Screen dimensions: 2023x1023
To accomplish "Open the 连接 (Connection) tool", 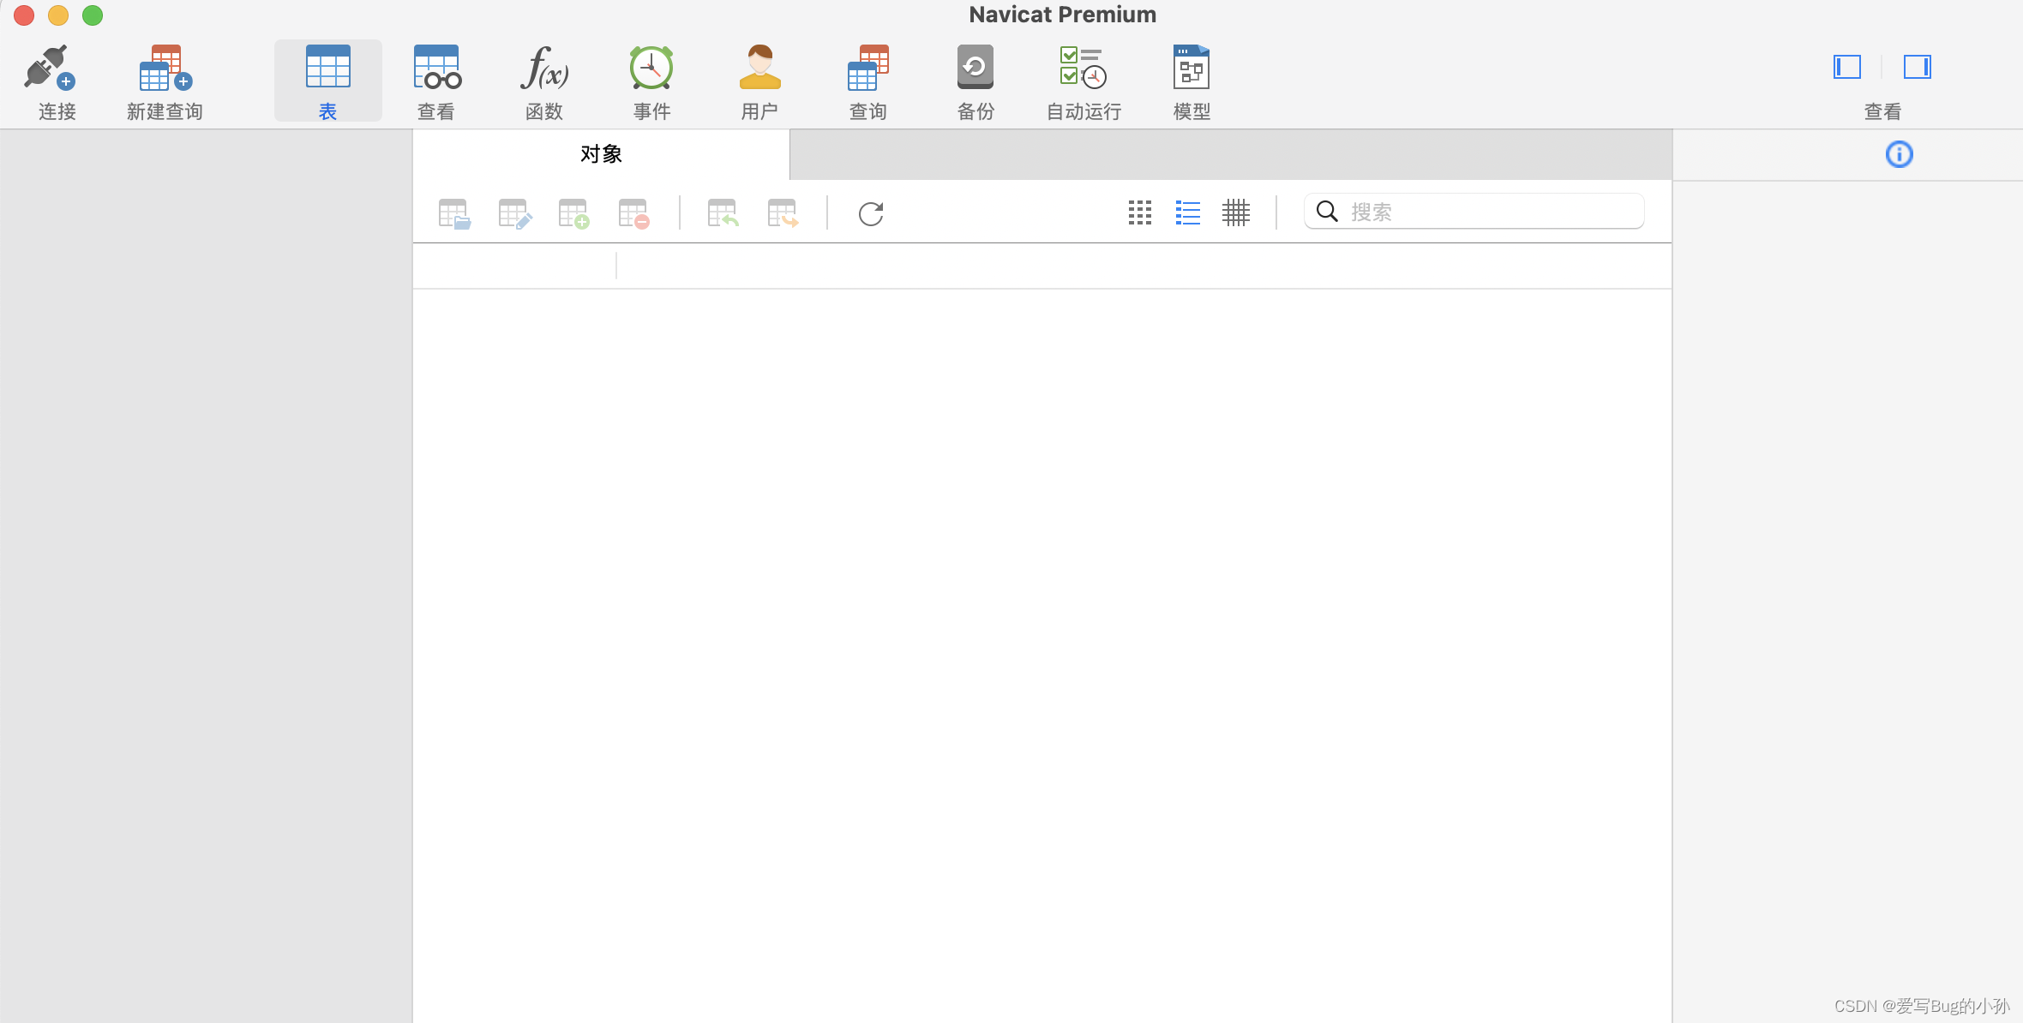I will (x=57, y=81).
